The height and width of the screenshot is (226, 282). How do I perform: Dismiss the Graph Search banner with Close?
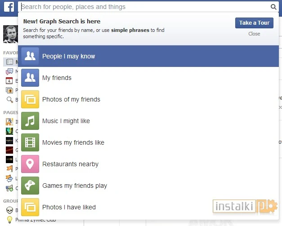254,34
